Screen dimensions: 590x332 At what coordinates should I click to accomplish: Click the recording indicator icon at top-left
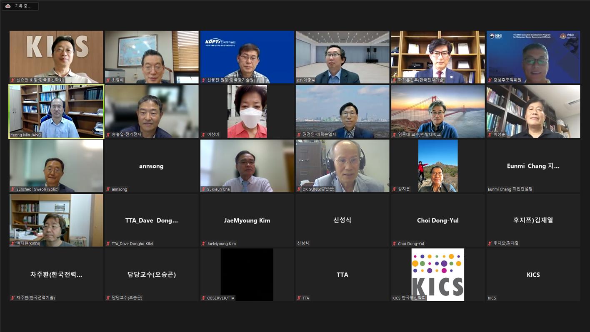(8, 6)
